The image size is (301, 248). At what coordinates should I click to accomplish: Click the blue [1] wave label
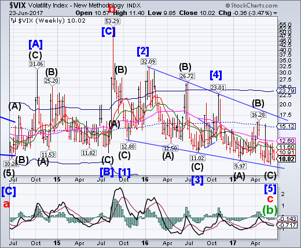[x=124, y=172]
